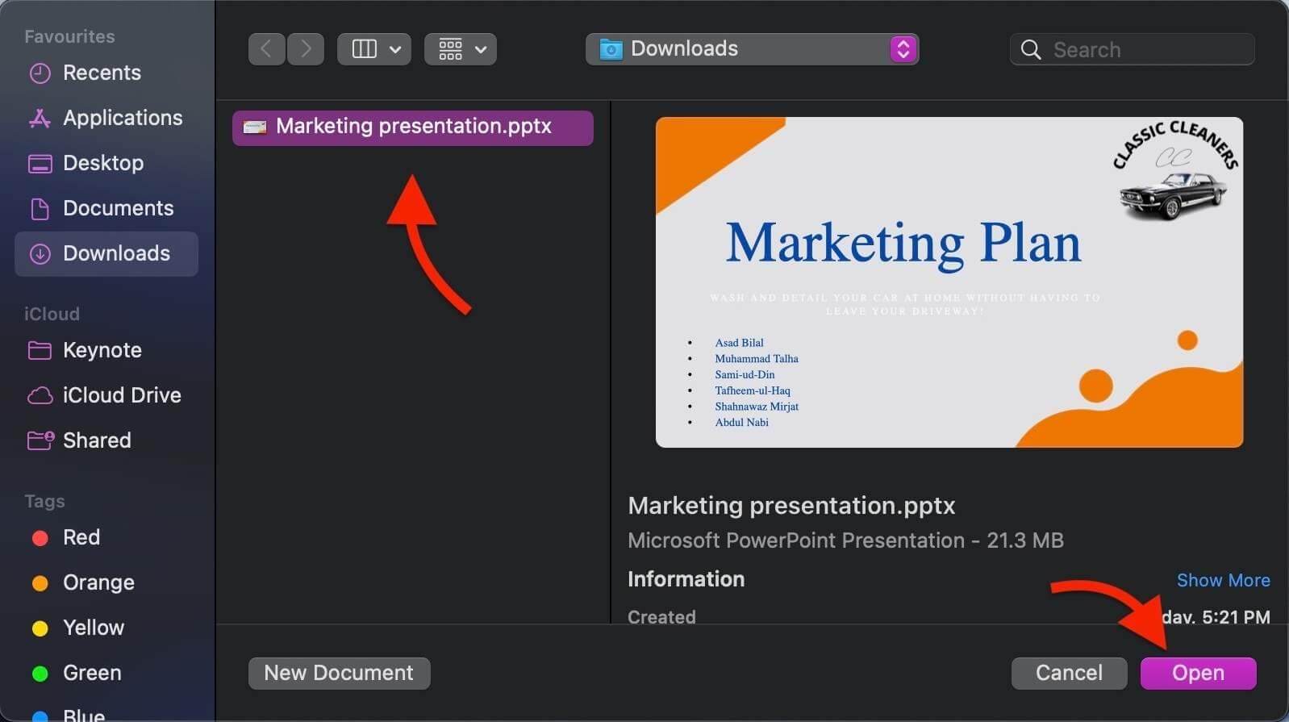Viewport: 1289px width, 722px height.
Task: Open the Keynote iCloud folder
Action: 106,350
